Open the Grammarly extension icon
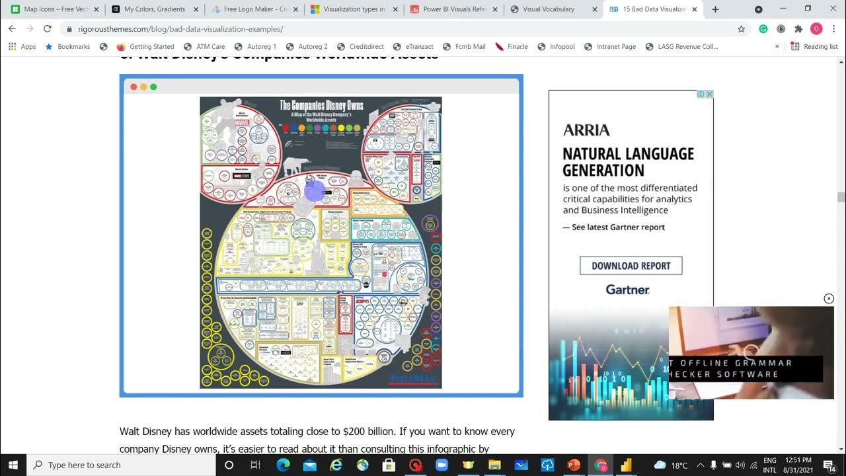846x476 pixels. click(763, 29)
